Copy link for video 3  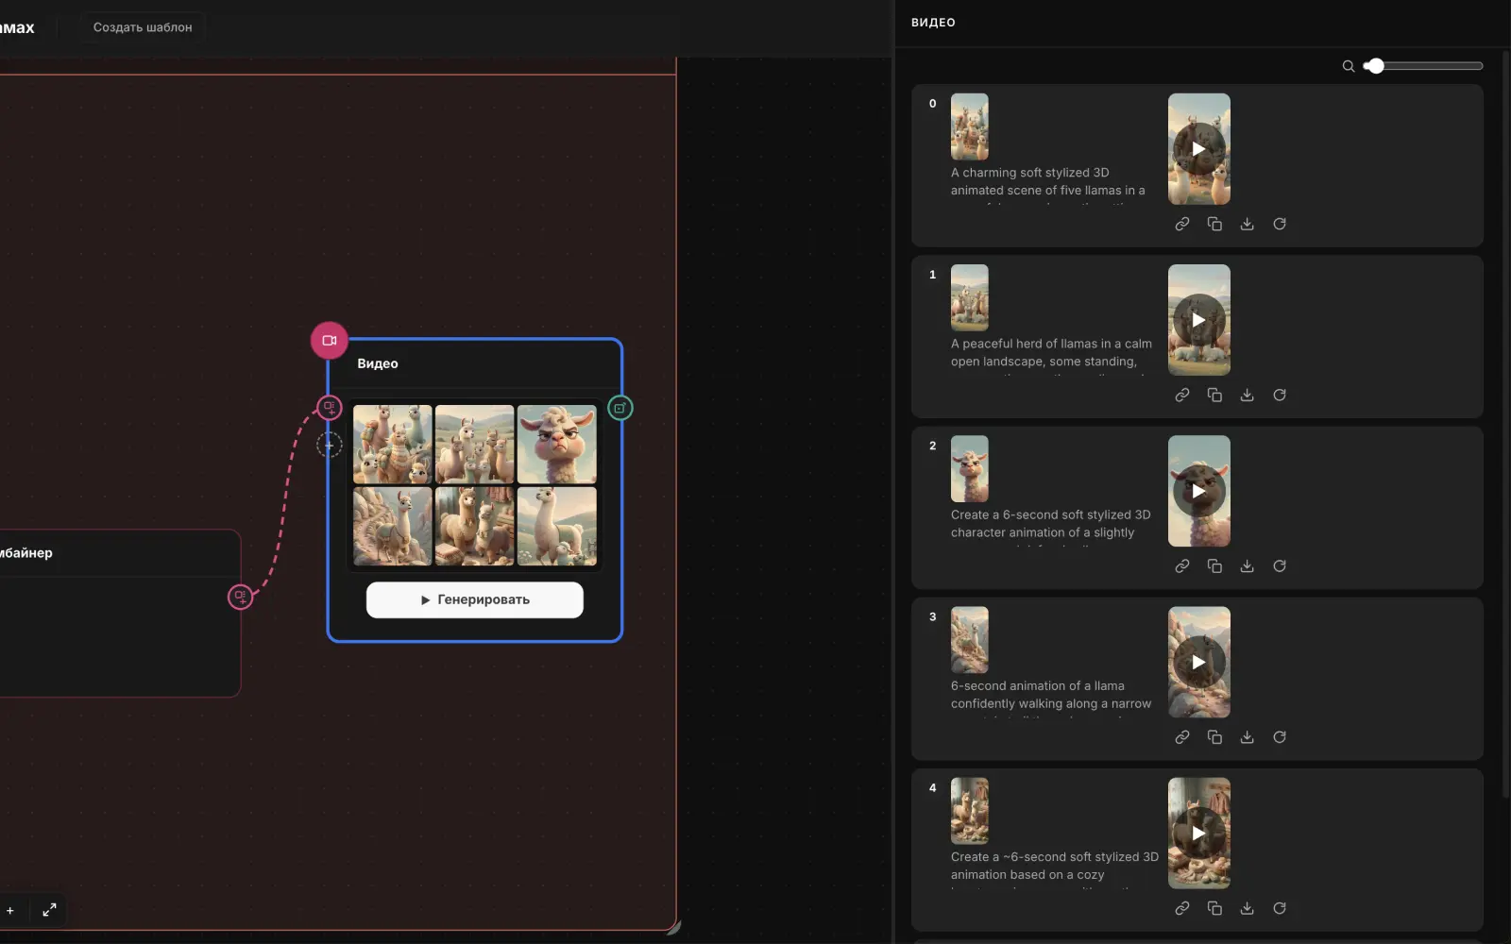pos(1182,736)
